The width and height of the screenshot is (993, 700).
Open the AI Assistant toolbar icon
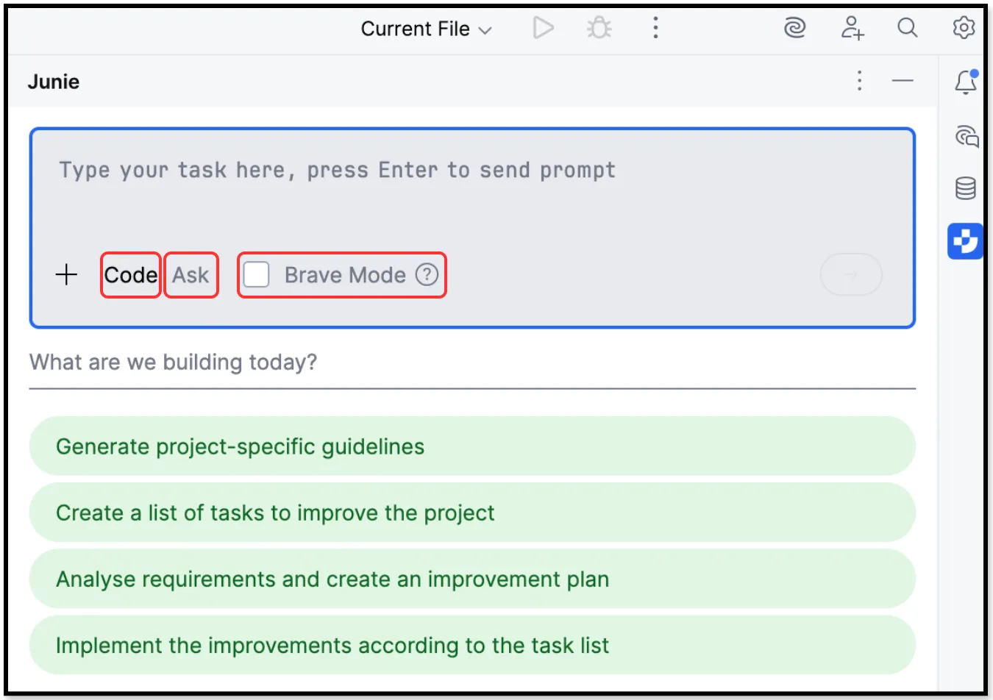[x=795, y=28]
